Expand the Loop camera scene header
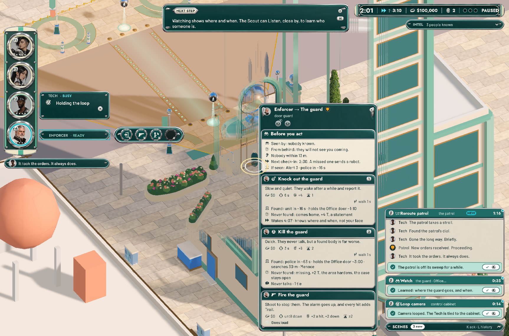Image resolution: width=509 pixels, height=336 pixels. tap(444, 304)
